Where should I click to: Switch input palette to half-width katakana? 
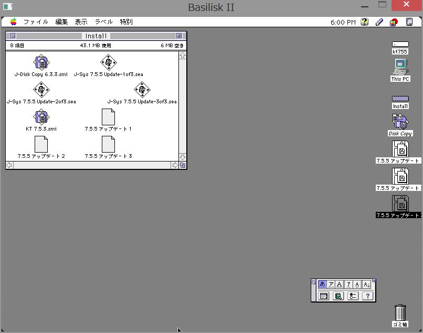[348, 284]
